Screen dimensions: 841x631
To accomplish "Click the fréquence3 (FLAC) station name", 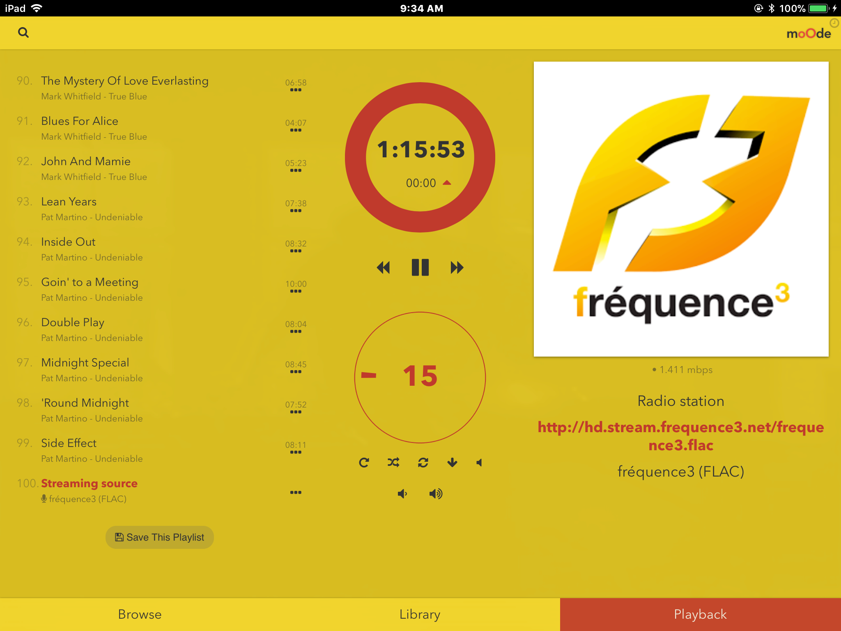I will click(681, 472).
